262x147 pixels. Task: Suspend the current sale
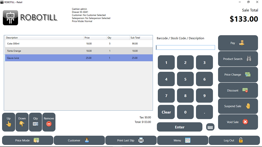click(238, 106)
